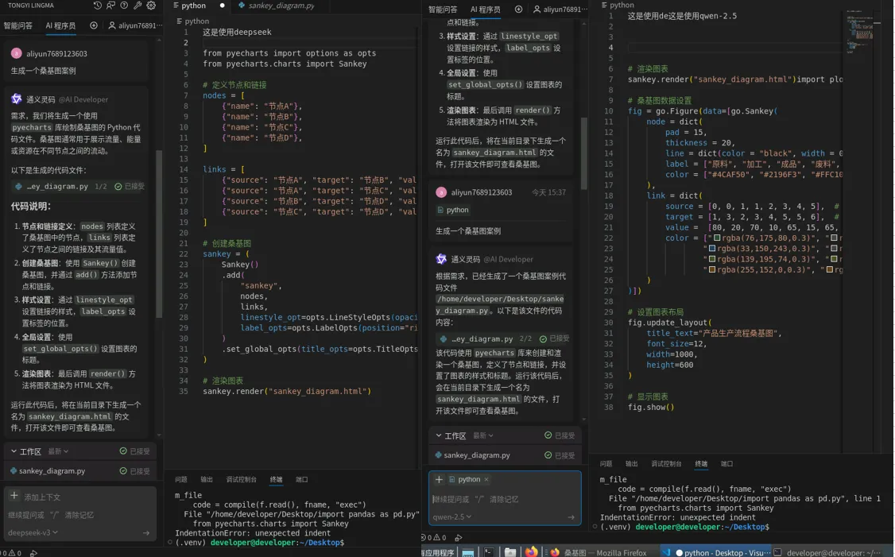Click blue rgba(33,150,243,0.3) color swatch in editor
Image resolution: width=895 pixels, height=557 pixels.
711,248
